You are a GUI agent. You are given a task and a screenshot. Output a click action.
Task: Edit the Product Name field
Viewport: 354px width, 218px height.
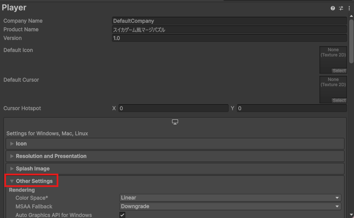click(x=230, y=29)
